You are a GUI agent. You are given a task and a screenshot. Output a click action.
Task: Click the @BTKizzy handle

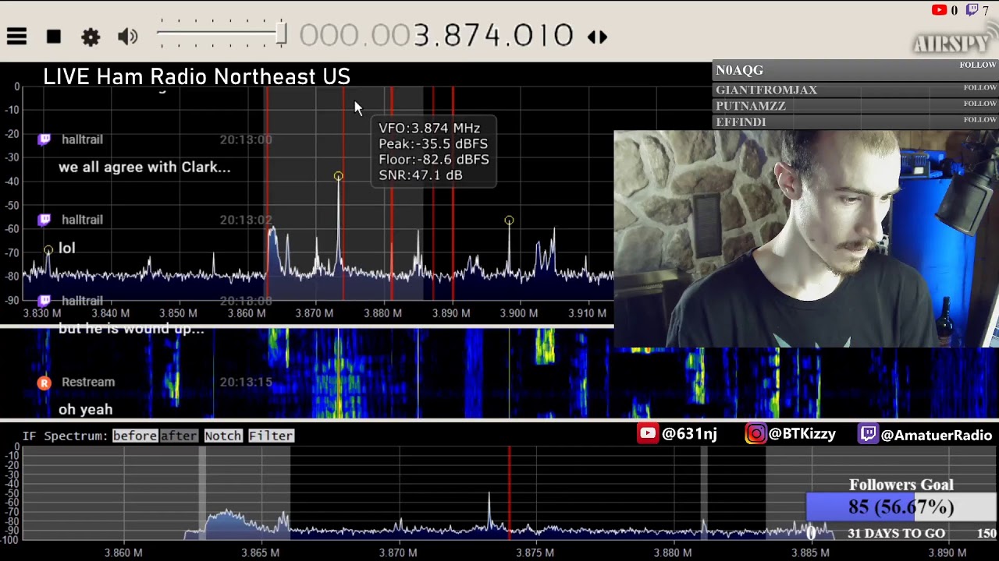coord(802,435)
